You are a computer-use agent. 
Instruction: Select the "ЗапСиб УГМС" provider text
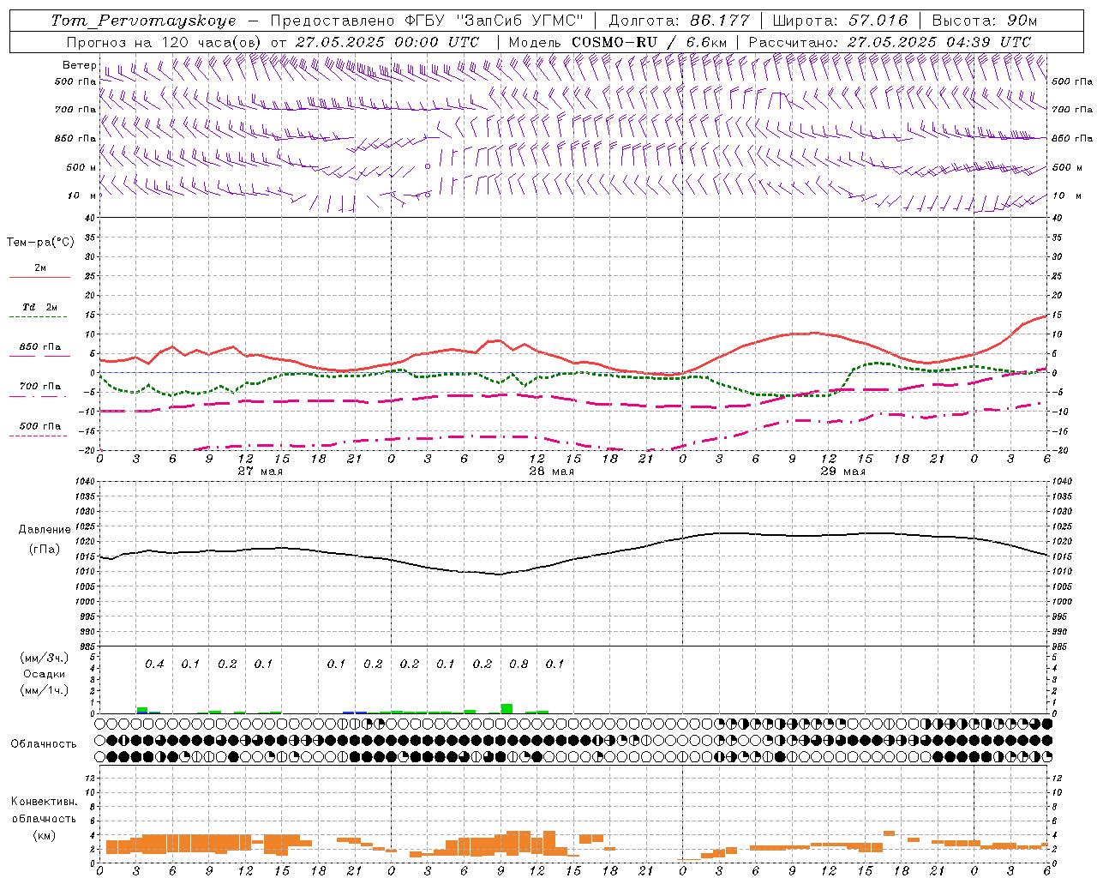coord(520,21)
